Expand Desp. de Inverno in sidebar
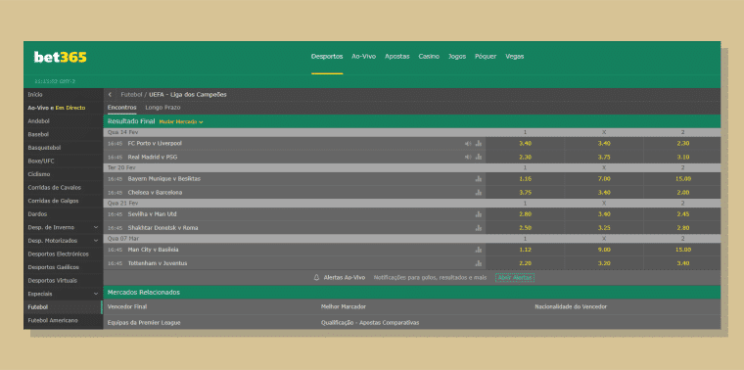The width and height of the screenshot is (744, 370). click(x=96, y=228)
